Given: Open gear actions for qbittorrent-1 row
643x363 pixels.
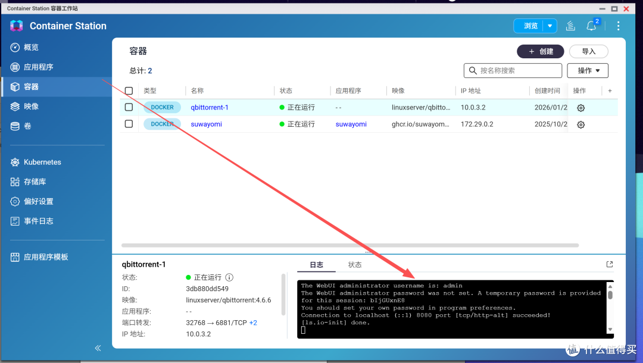Looking at the screenshot, I should 580,108.
